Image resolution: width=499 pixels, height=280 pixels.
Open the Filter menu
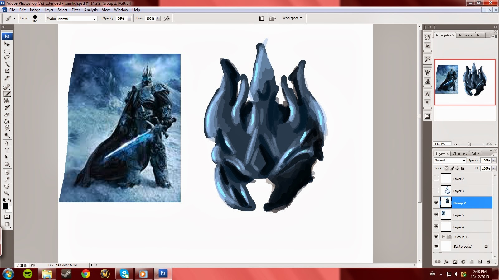click(x=76, y=10)
